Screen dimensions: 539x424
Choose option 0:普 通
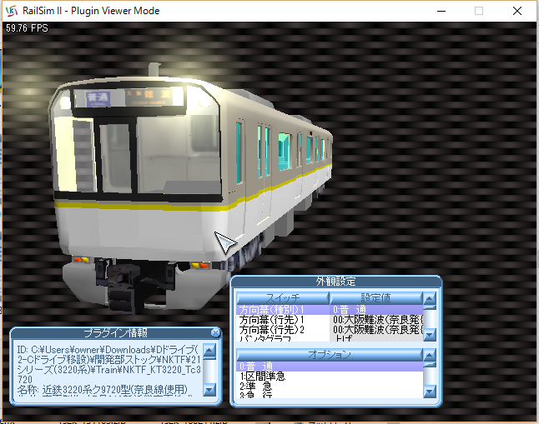coord(330,367)
